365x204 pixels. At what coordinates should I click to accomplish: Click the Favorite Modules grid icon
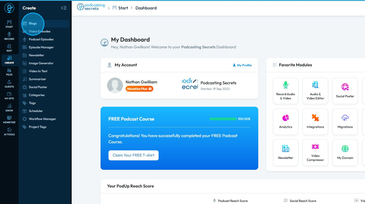(275, 65)
